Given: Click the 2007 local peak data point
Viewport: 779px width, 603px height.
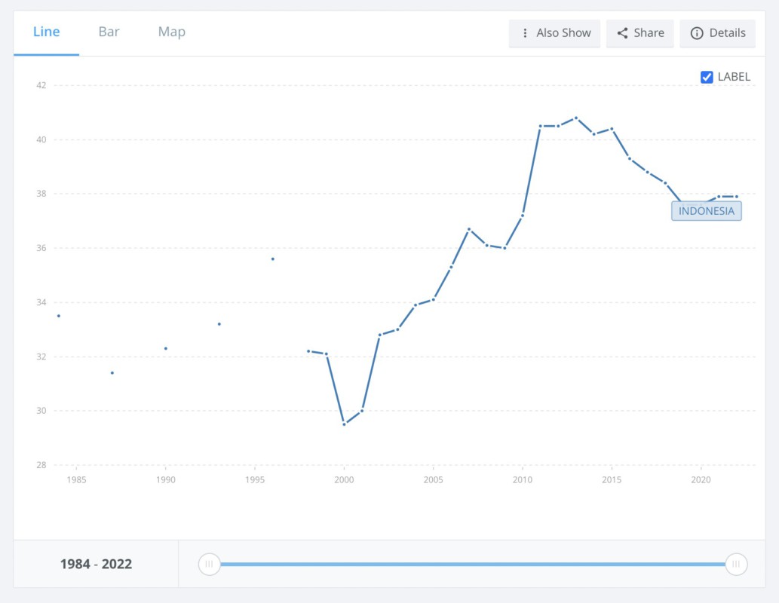Looking at the screenshot, I should point(469,229).
